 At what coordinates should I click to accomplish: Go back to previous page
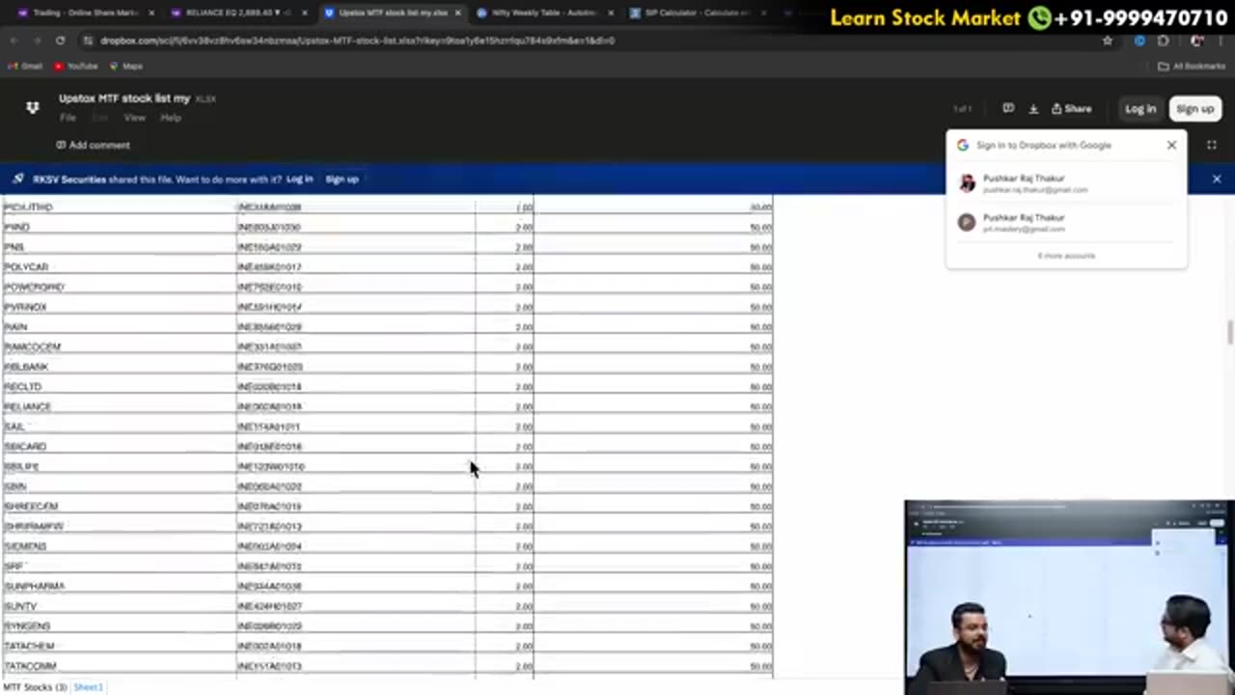click(14, 41)
